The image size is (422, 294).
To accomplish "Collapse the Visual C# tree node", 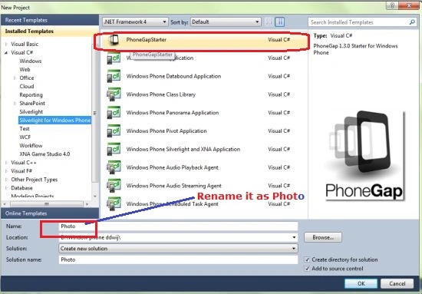I will (x=6, y=53).
